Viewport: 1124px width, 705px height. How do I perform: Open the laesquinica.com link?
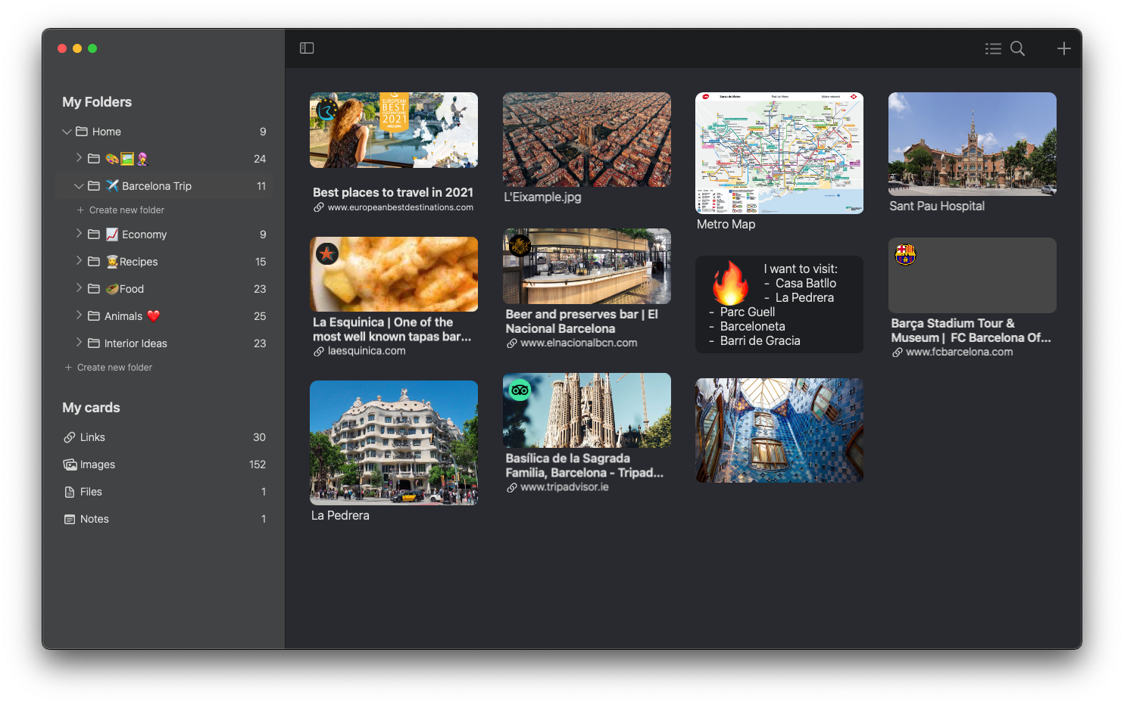pos(367,351)
